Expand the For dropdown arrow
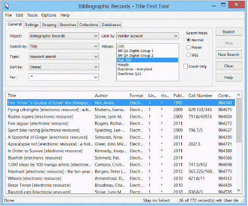248x206 pixels. pyautogui.click(x=96, y=77)
